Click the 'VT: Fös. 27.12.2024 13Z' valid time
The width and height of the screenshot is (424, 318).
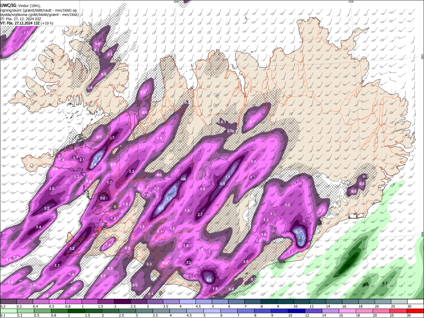point(20,23)
